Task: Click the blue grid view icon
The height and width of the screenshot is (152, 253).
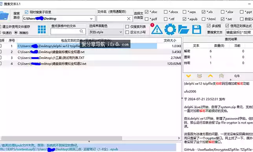Action: click(x=42, y=30)
